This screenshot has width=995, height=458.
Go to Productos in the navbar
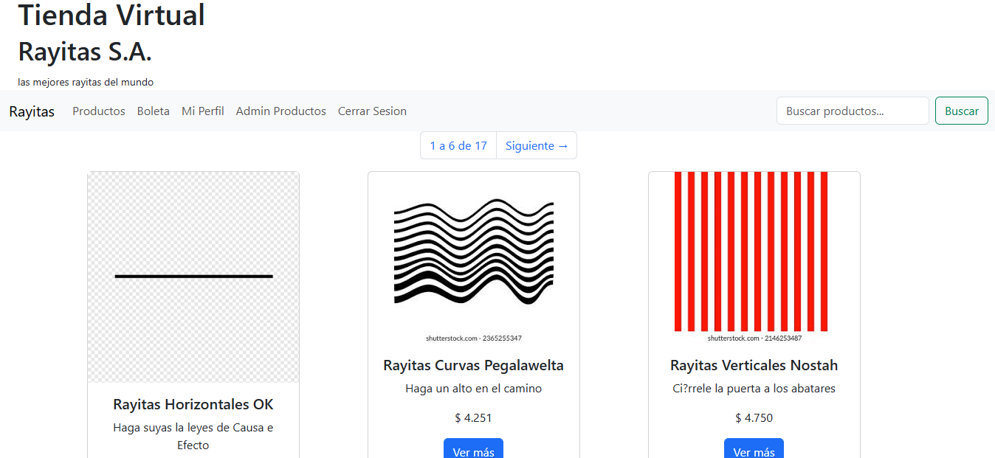pos(99,111)
